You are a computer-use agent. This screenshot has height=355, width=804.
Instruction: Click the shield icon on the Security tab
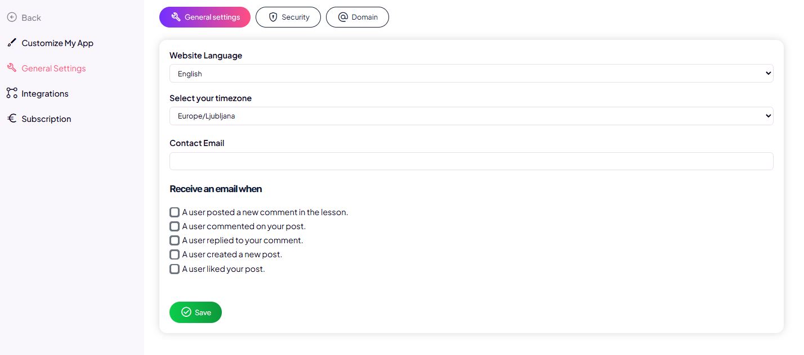point(273,17)
